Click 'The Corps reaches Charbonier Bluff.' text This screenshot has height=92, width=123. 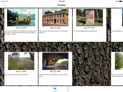tap(16, 75)
